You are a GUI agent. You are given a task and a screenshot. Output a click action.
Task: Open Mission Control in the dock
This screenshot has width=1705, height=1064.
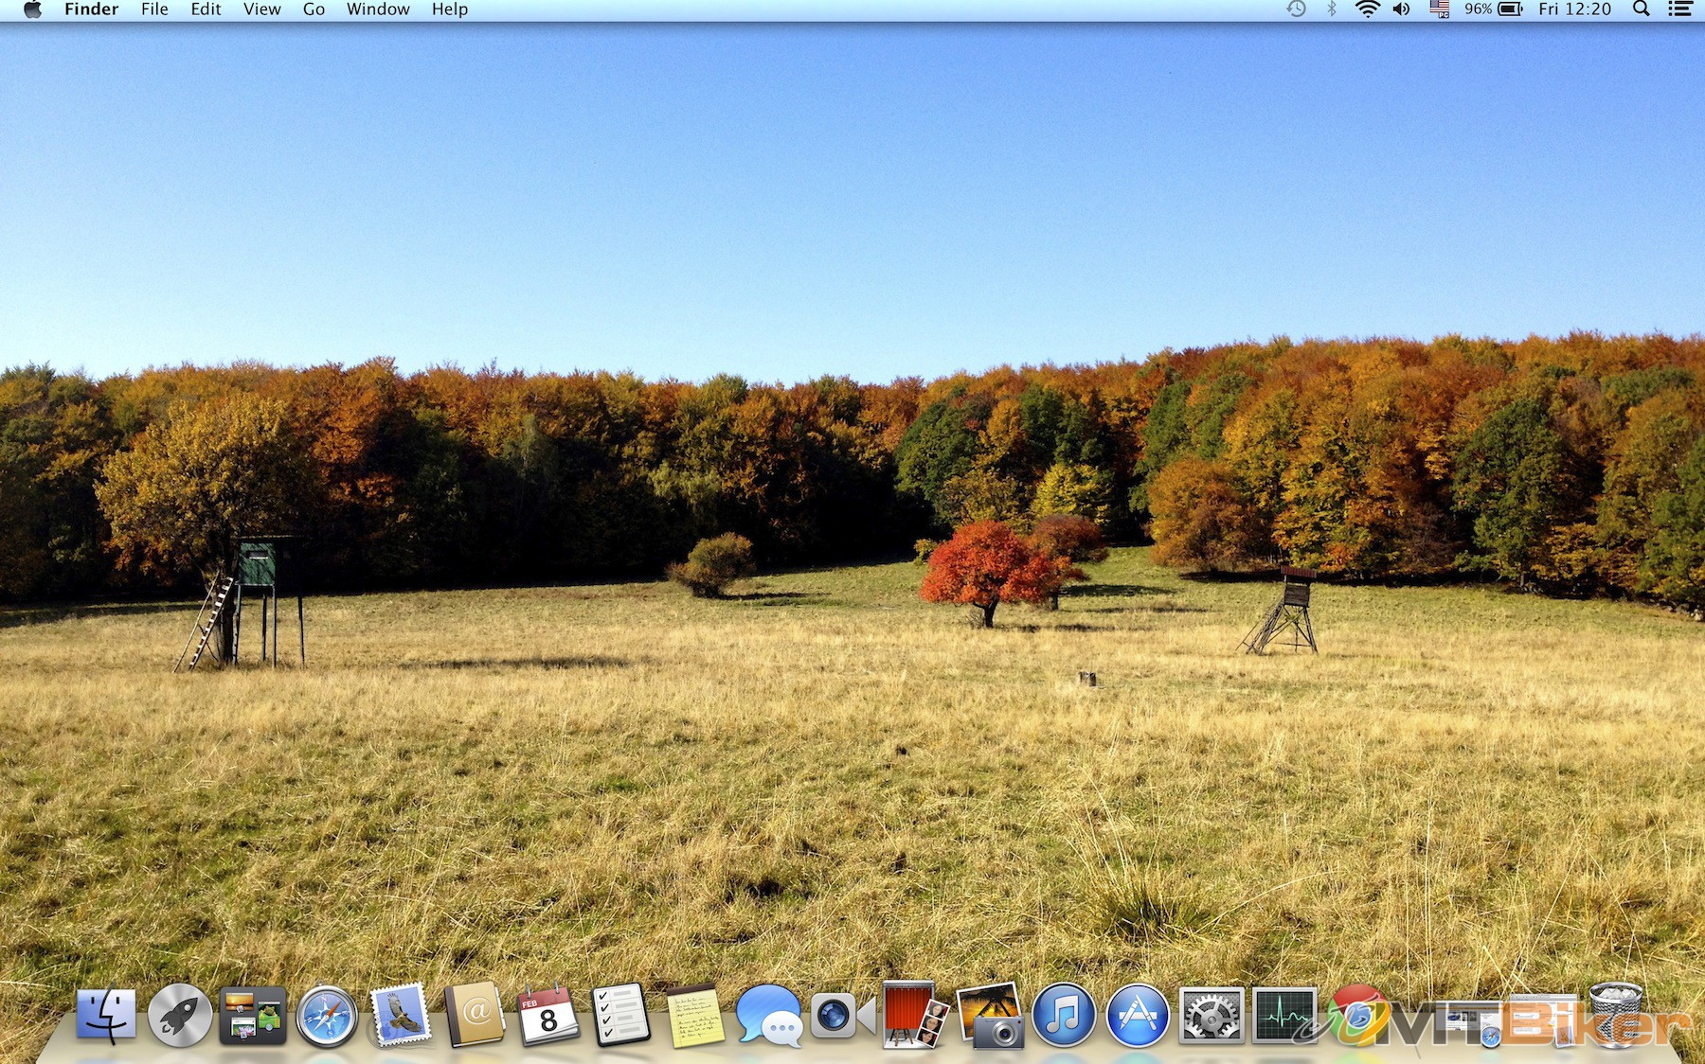click(x=252, y=1017)
